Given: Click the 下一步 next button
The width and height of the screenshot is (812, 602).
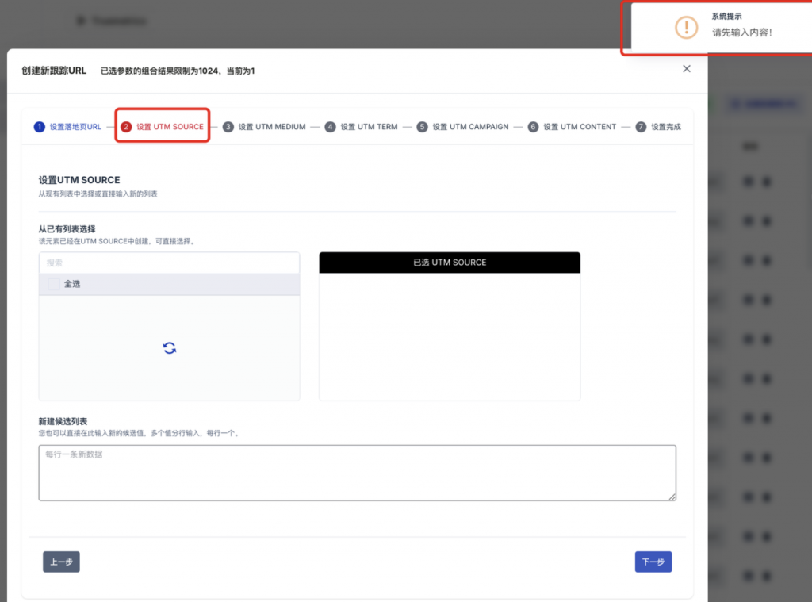Looking at the screenshot, I should [x=653, y=562].
